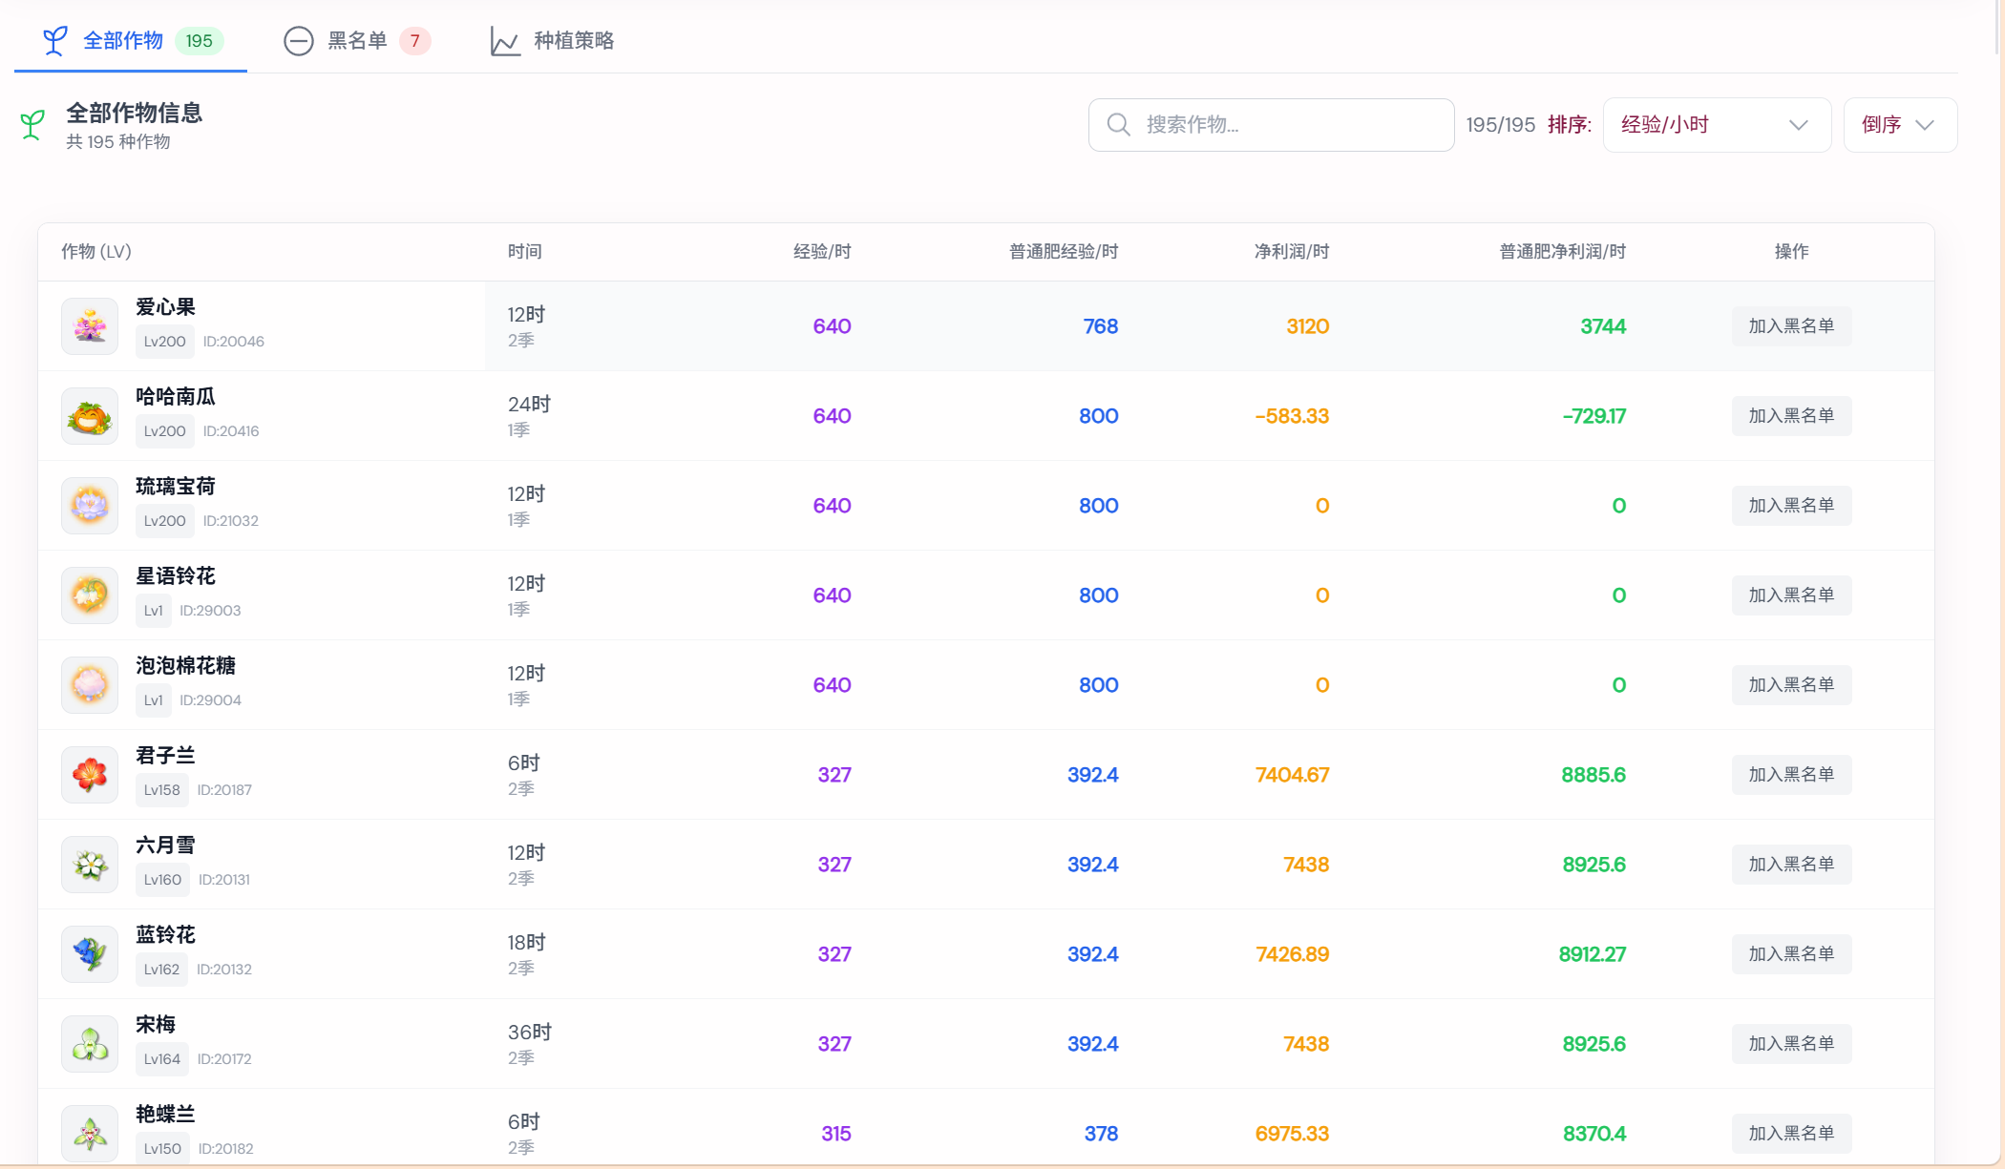Click the -583.33 profit value

click(1292, 416)
